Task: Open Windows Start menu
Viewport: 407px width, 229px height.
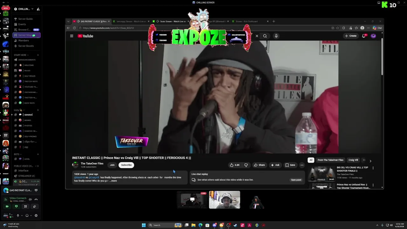Action: tap(144, 225)
